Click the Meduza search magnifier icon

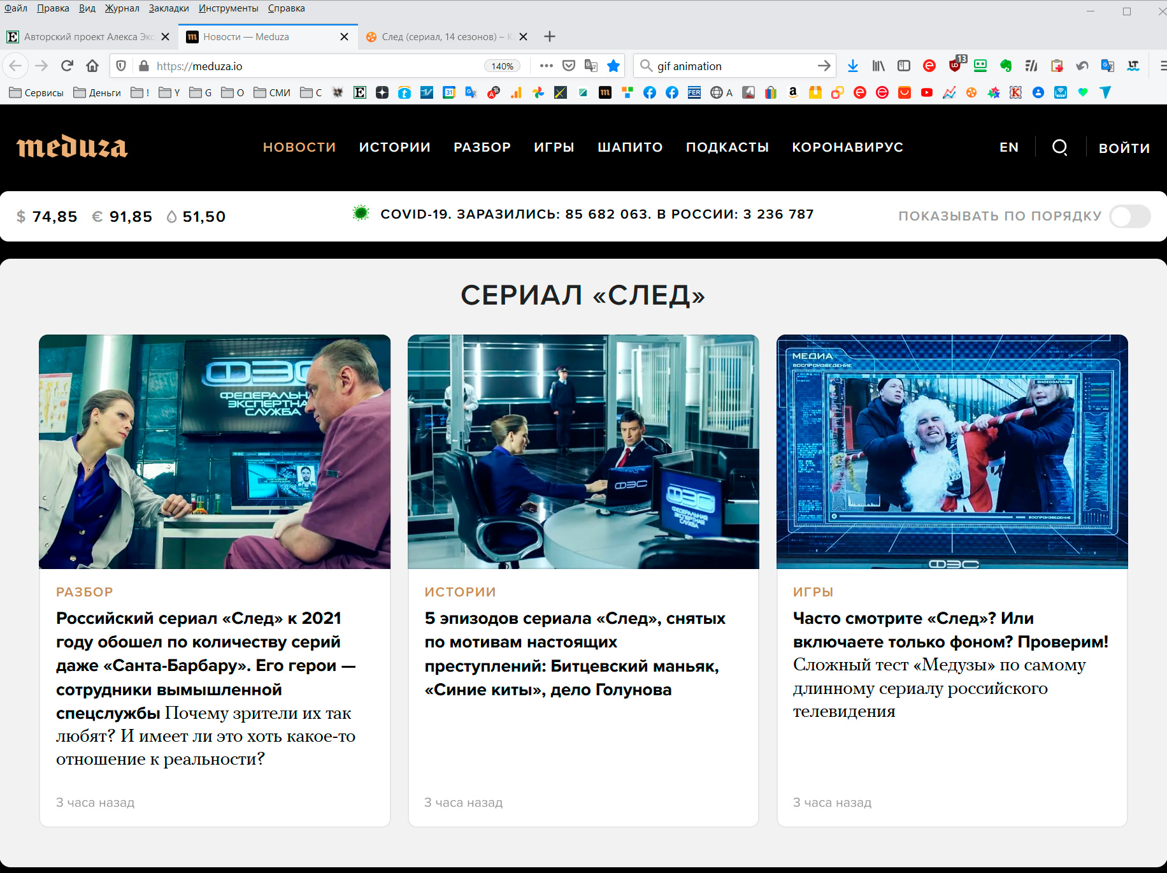click(1059, 148)
